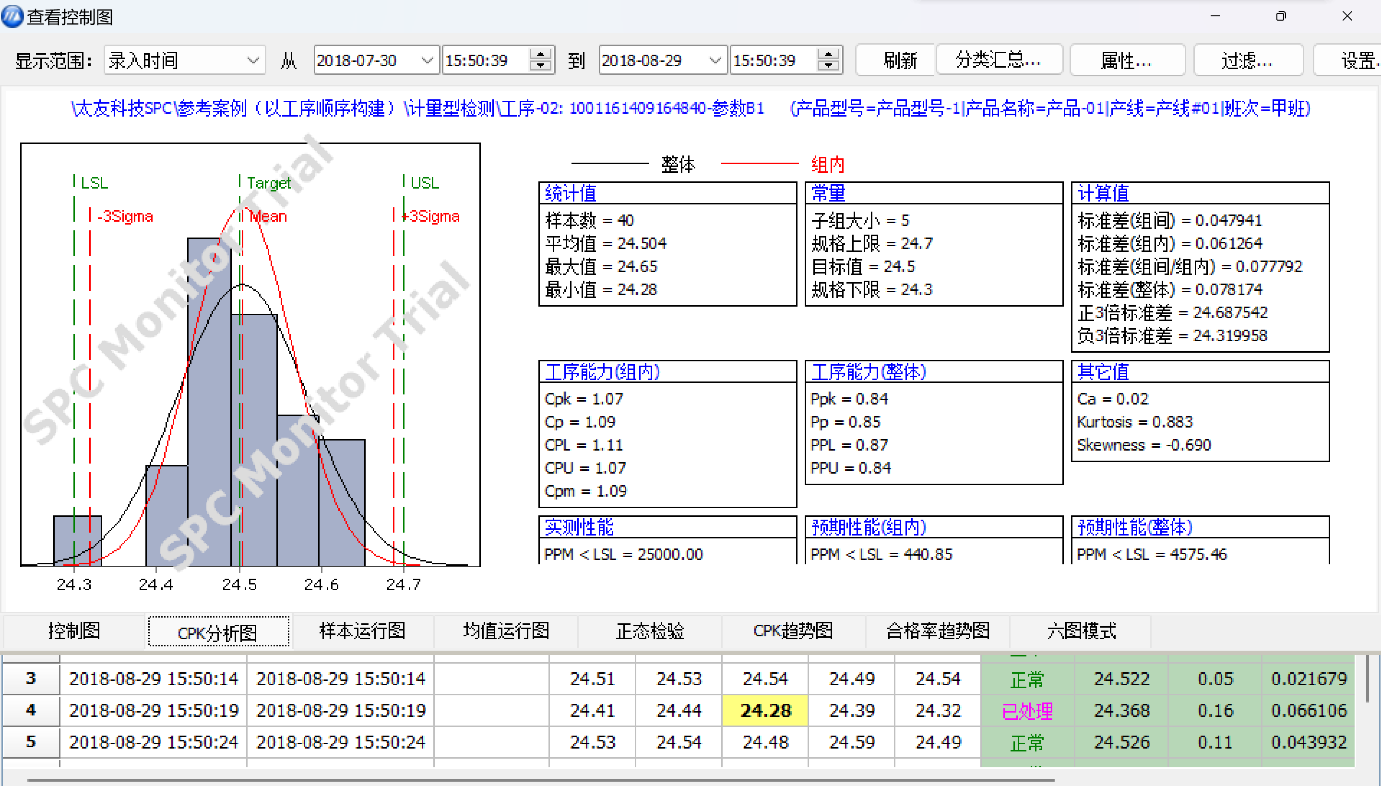Switch to the 均值运行图 tab
This screenshot has width=1381, height=786.
pos(506,631)
